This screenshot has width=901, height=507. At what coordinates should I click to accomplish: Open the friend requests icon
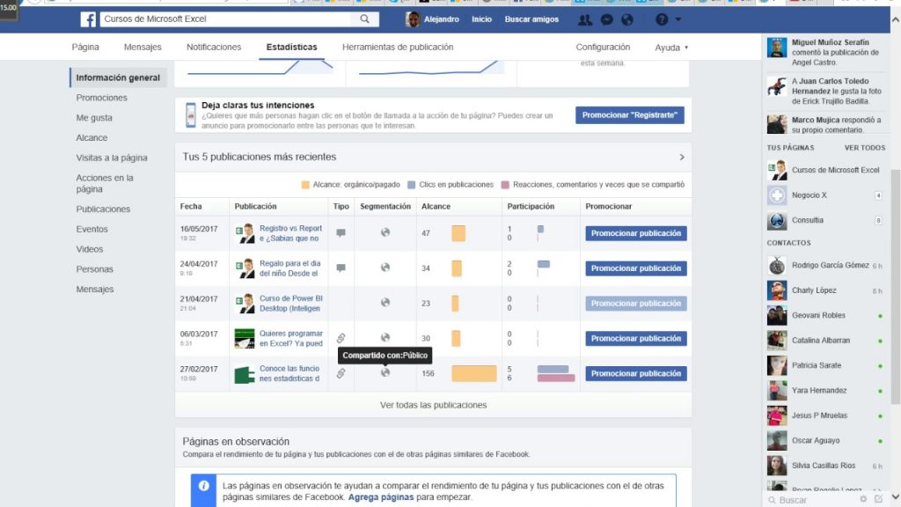coord(585,19)
